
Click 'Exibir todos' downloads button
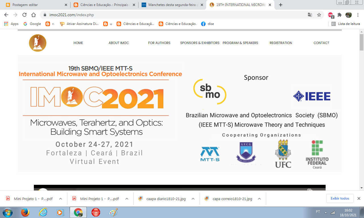click(340, 198)
